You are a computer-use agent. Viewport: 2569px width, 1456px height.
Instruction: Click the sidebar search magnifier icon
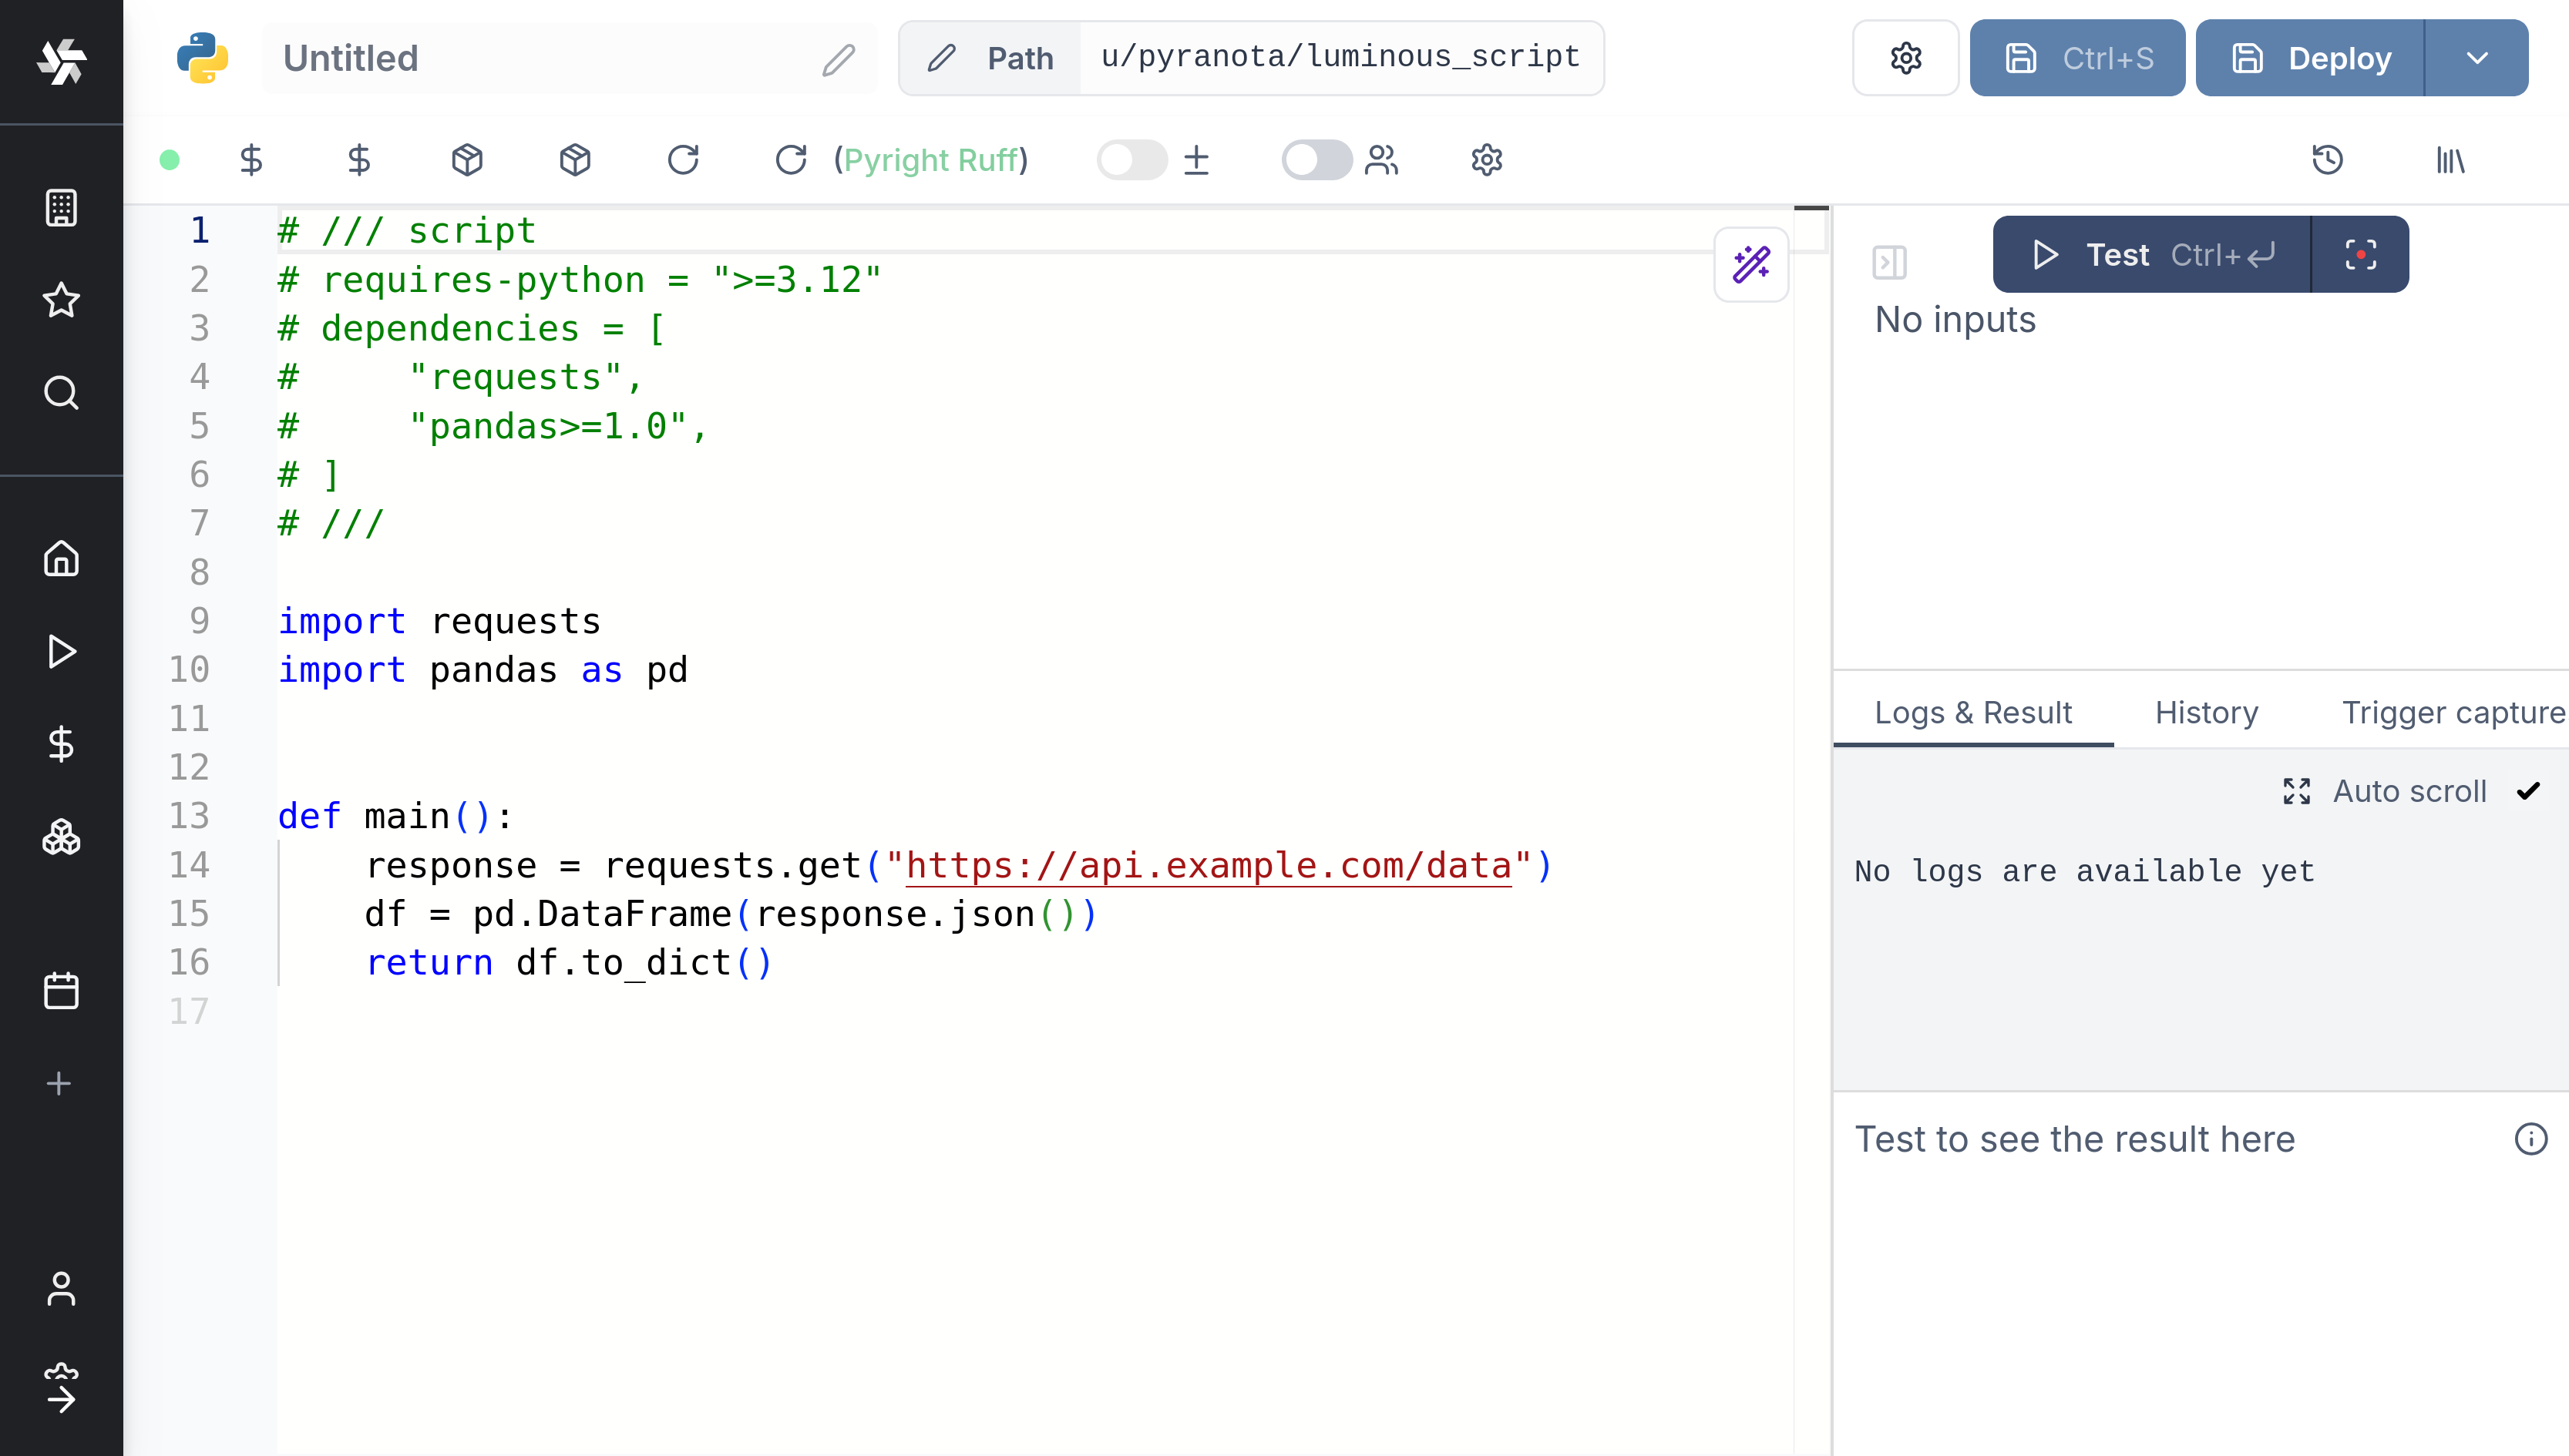61,393
